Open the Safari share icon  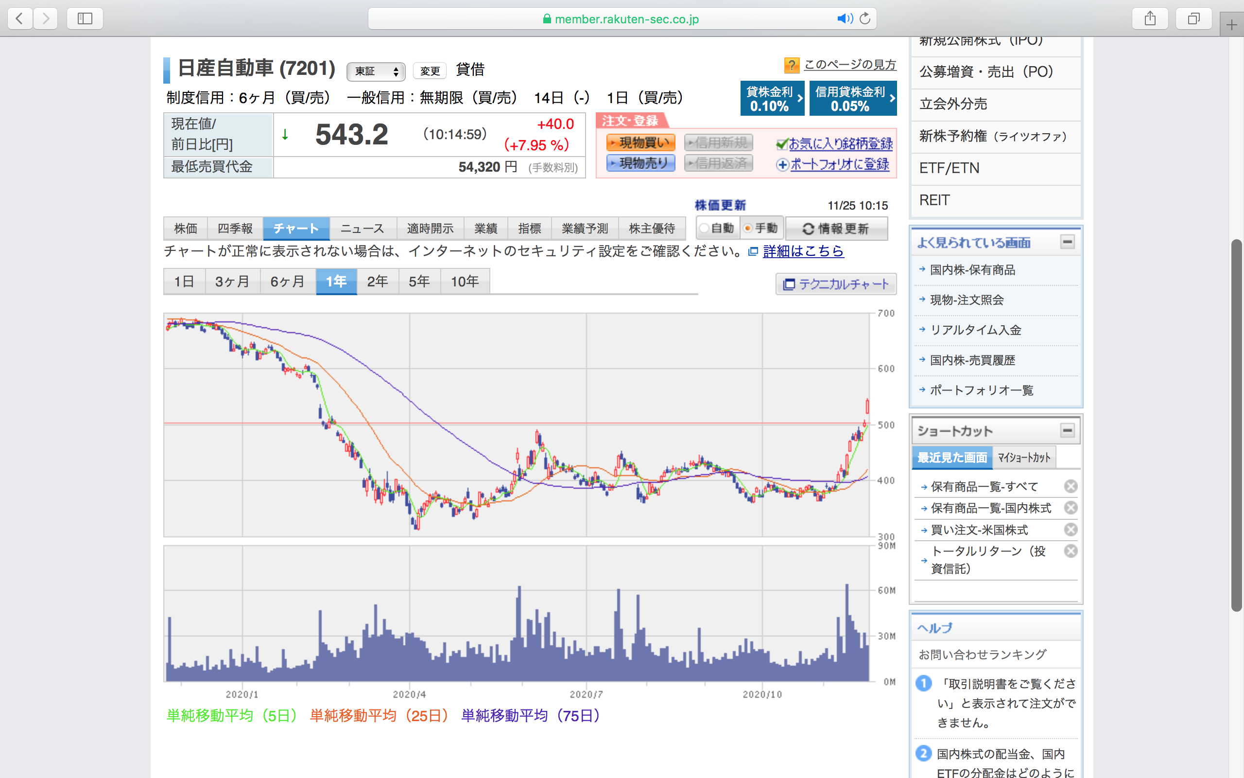click(1150, 18)
